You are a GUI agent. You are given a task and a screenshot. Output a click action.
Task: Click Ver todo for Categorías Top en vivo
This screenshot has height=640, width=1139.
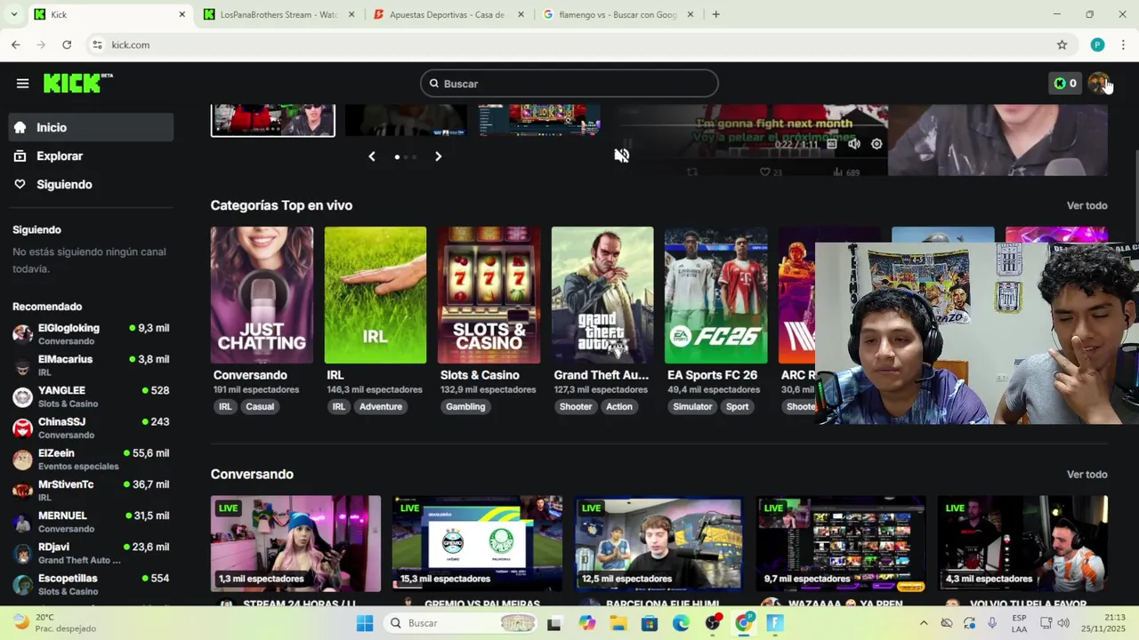[x=1087, y=205]
